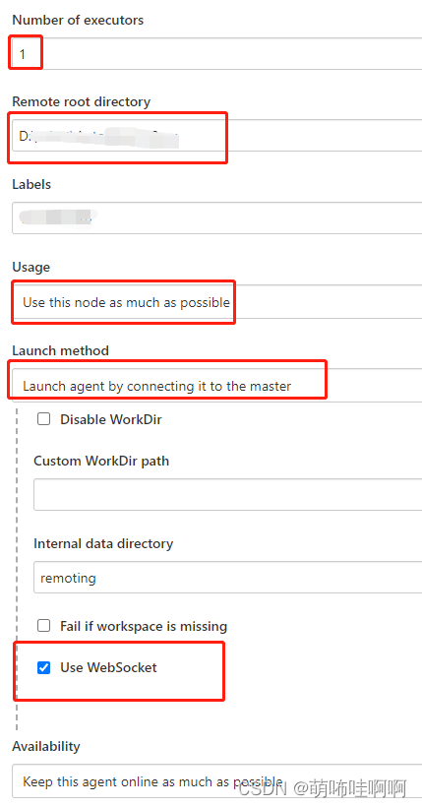This screenshot has width=422, height=807.
Task: Click the Launch method heading text
Action: pyautogui.click(x=61, y=350)
